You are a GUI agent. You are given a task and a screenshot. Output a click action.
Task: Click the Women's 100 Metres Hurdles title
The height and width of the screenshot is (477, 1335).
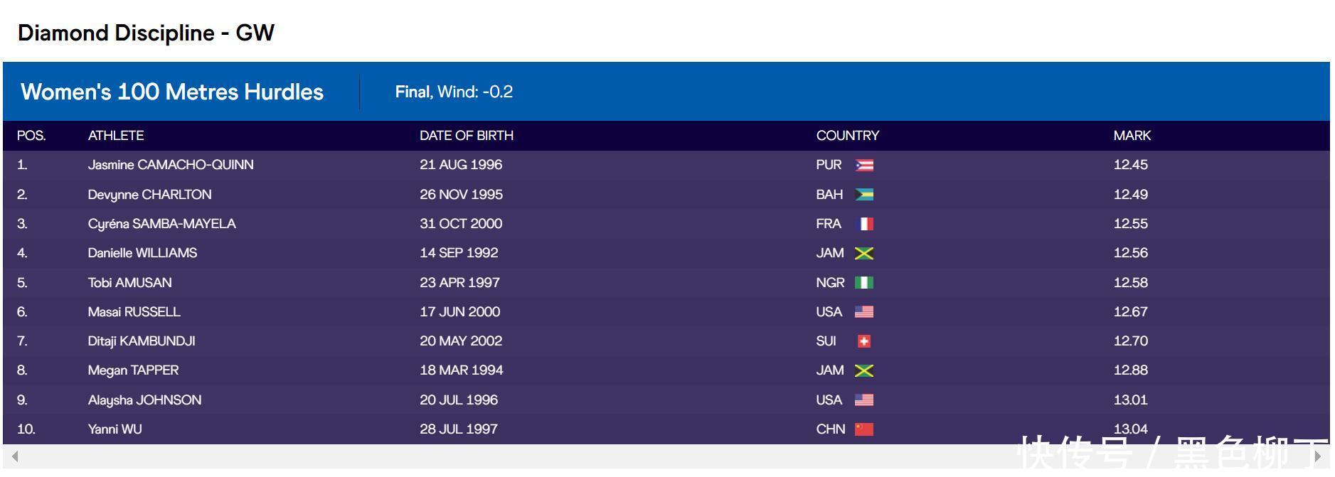172,92
